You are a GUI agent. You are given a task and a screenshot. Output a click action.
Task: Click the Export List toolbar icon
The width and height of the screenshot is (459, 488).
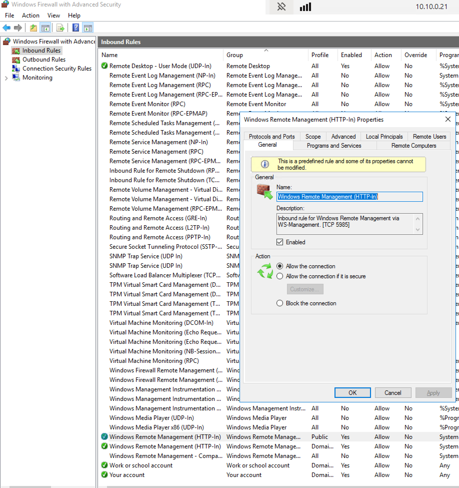click(60, 28)
